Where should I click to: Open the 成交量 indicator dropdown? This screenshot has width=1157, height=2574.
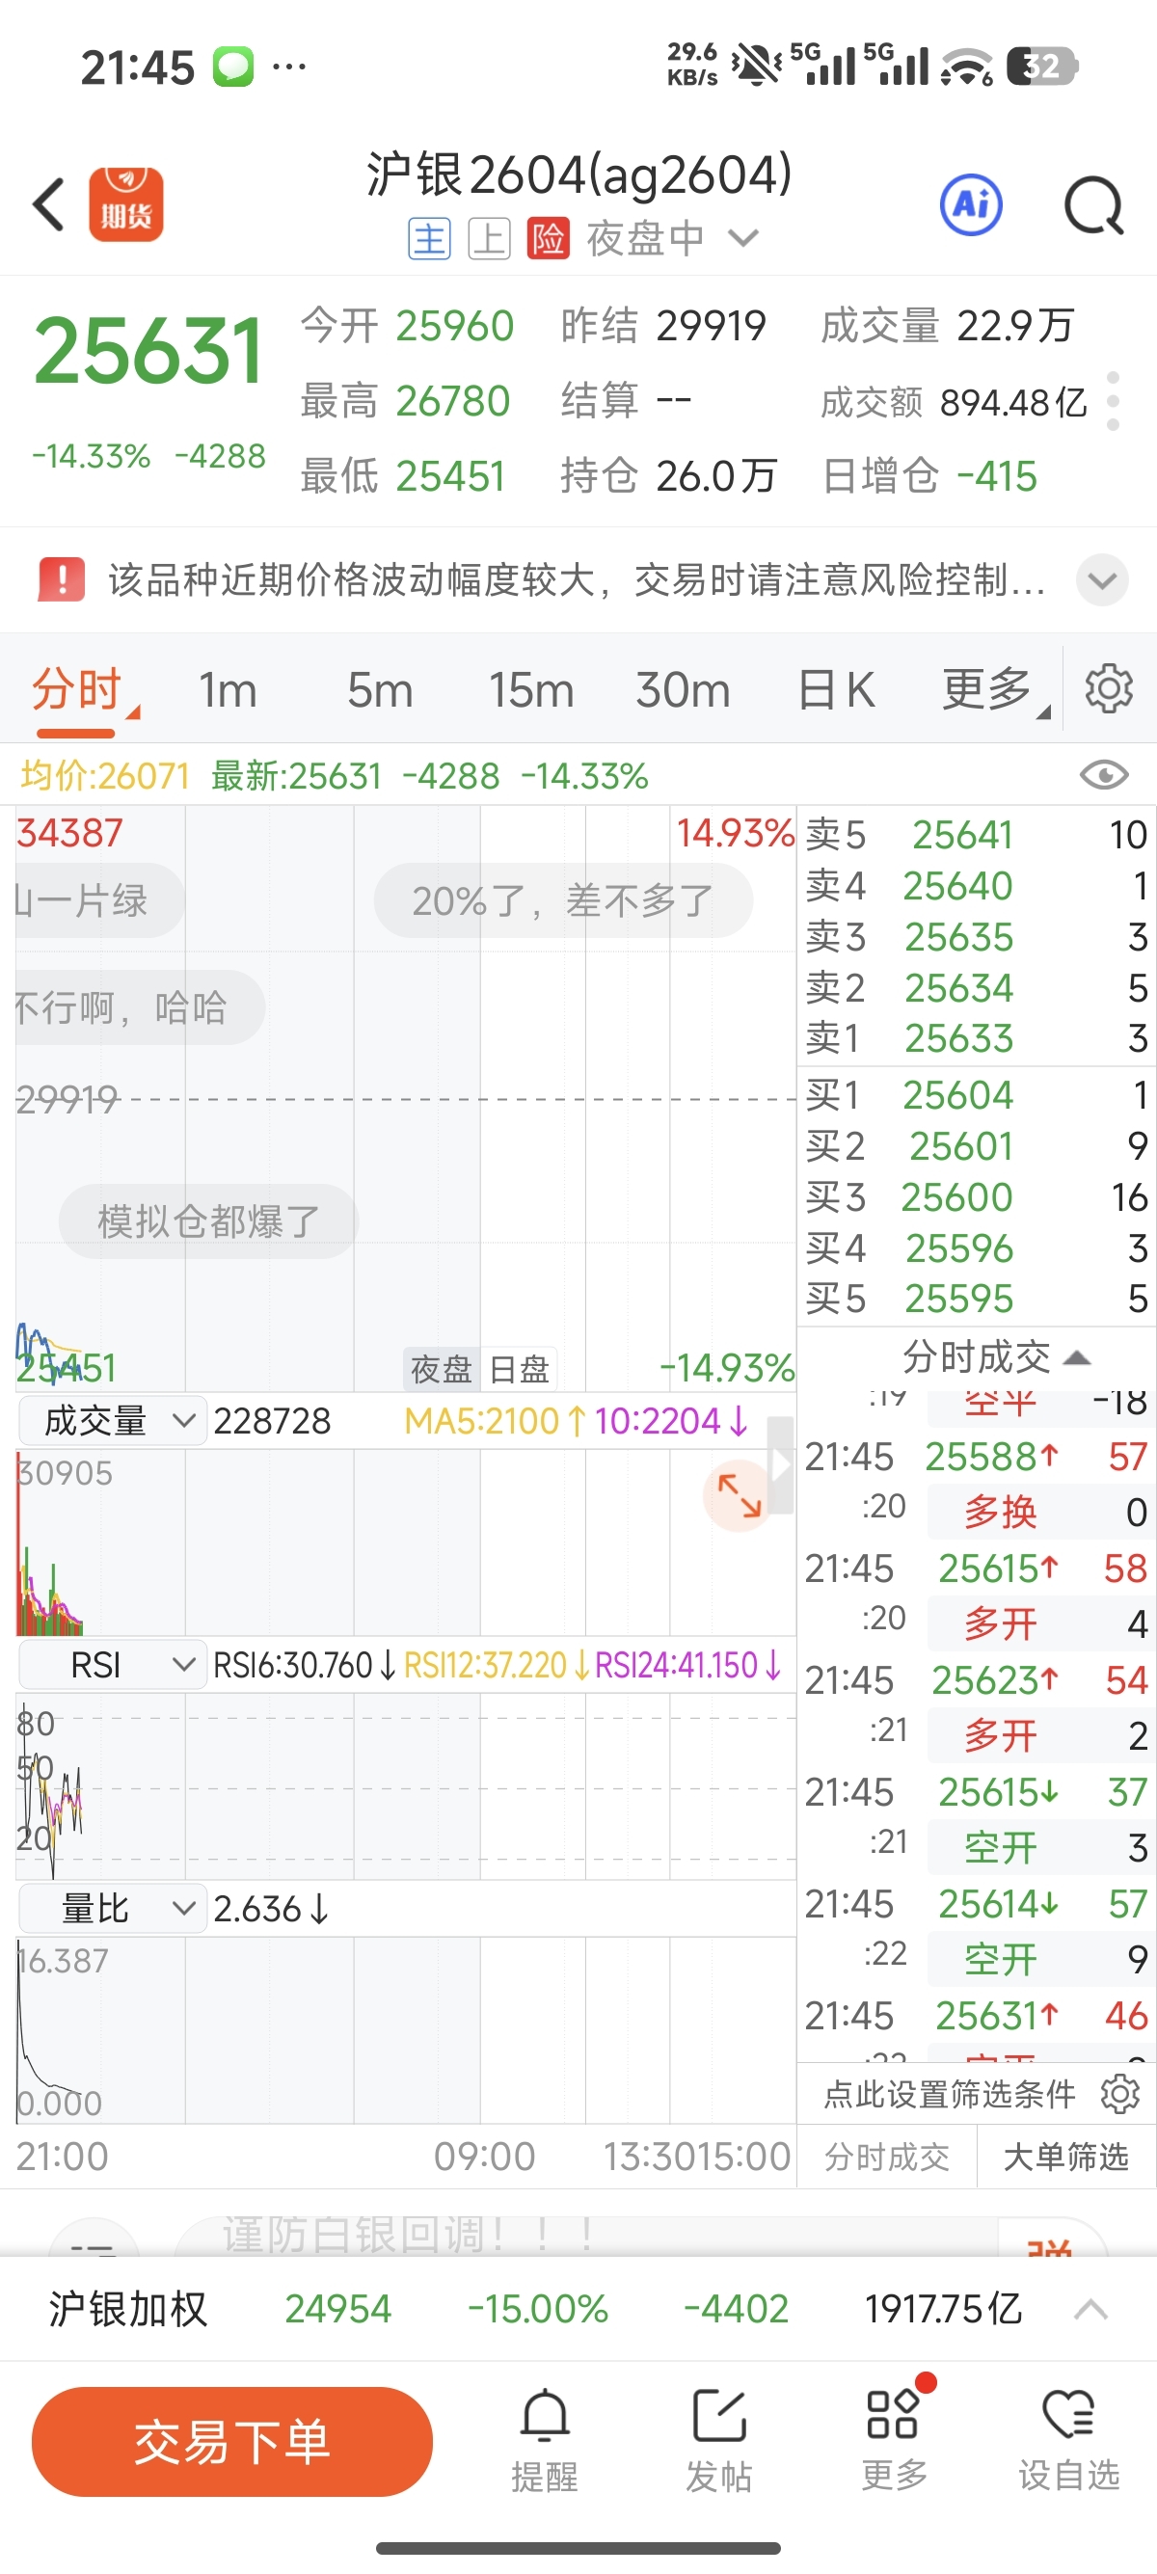pyautogui.click(x=112, y=1420)
